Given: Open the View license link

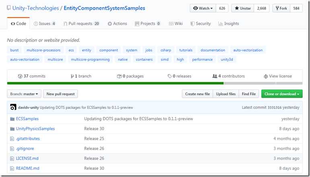Looking at the screenshot, I should [278, 76].
